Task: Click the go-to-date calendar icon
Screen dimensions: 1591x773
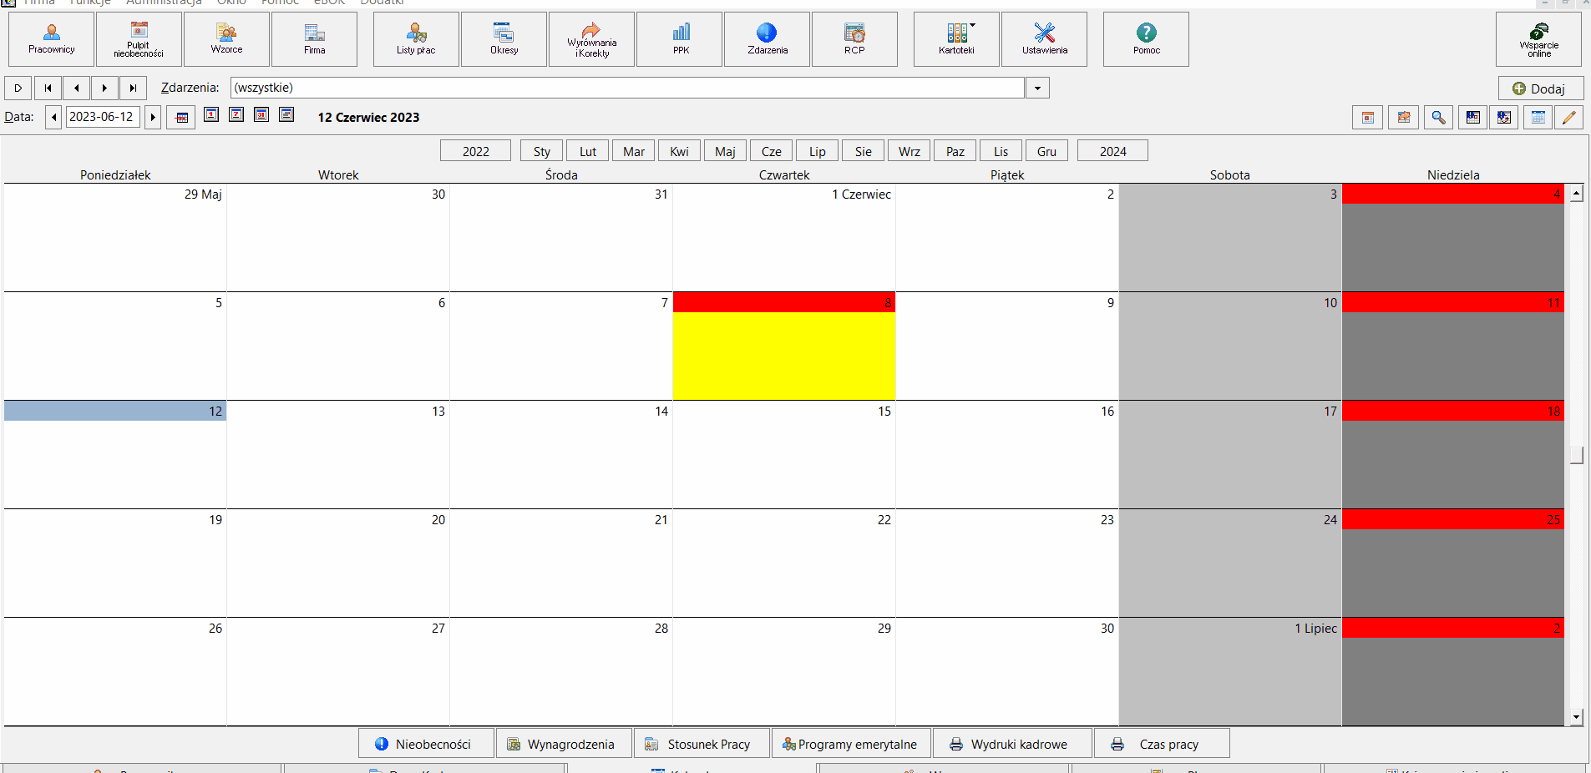Action: tap(181, 117)
